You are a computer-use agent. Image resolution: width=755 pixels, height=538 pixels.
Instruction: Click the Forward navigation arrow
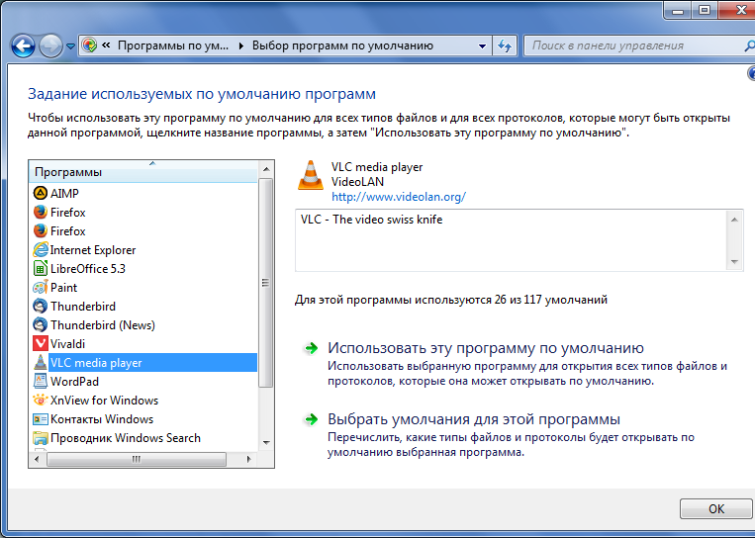coord(50,46)
